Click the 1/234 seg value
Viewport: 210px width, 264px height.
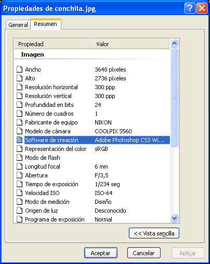(107, 184)
